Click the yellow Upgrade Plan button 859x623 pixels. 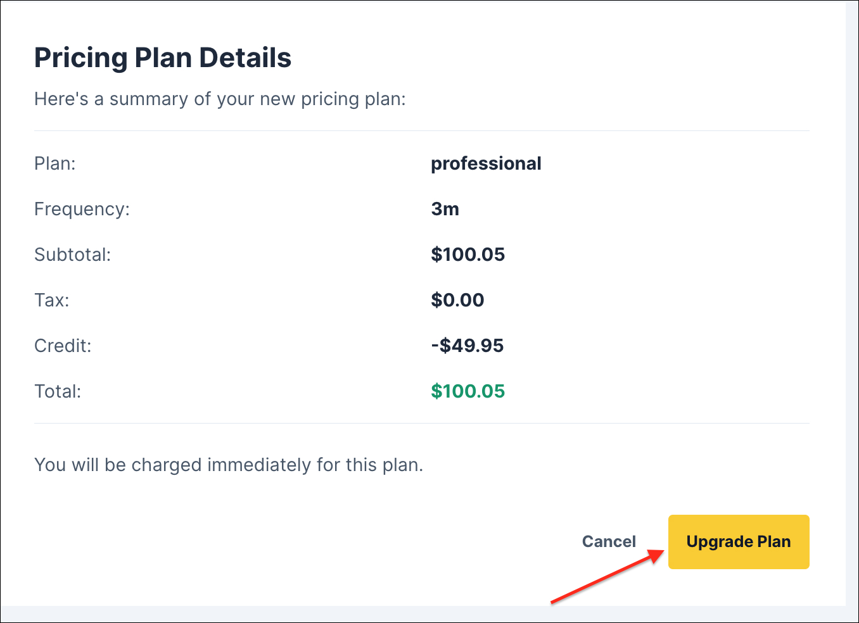[739, 542]
